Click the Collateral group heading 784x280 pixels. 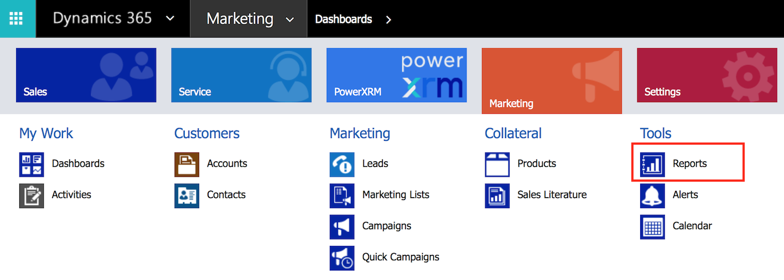(x=513, y=134)
